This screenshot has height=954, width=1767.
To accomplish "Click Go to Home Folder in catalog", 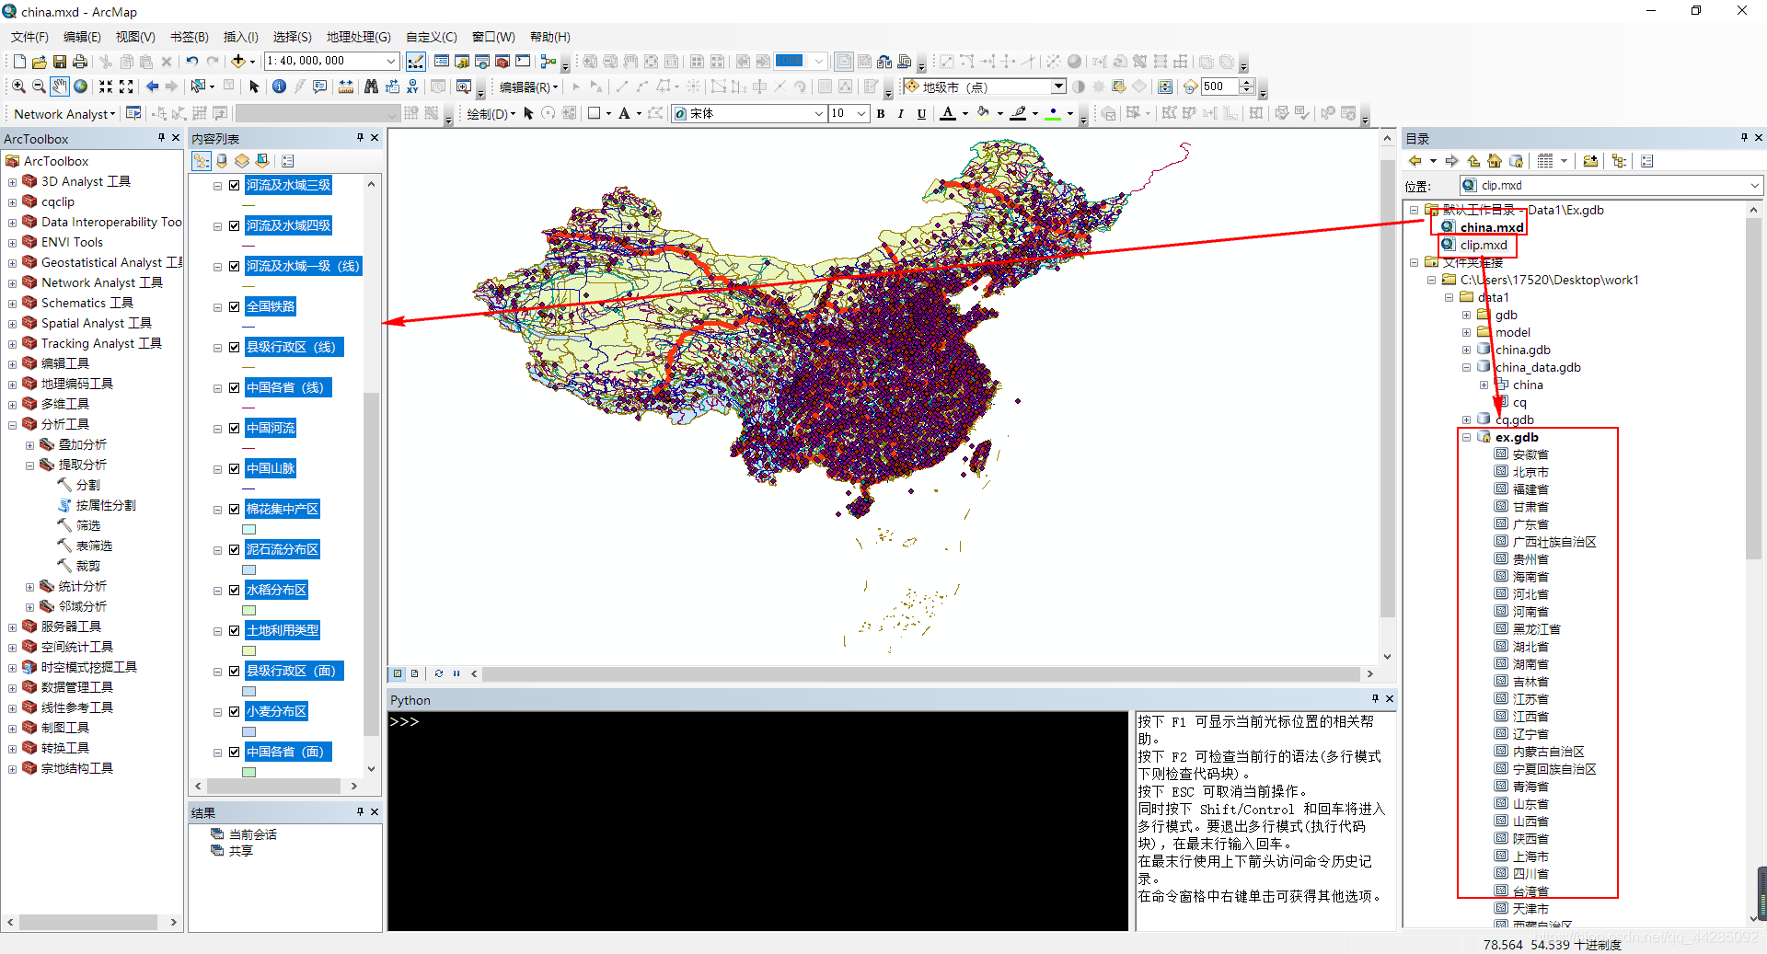I will tap(1495, 161).
